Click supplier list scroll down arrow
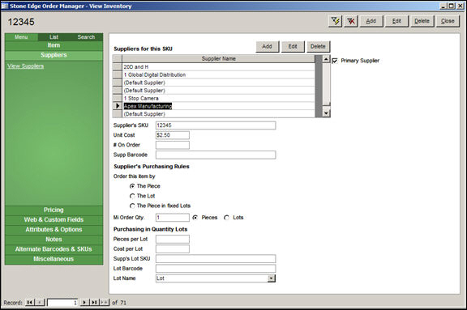The width and height of the screenshot is (467, 310). pos(327,113)
